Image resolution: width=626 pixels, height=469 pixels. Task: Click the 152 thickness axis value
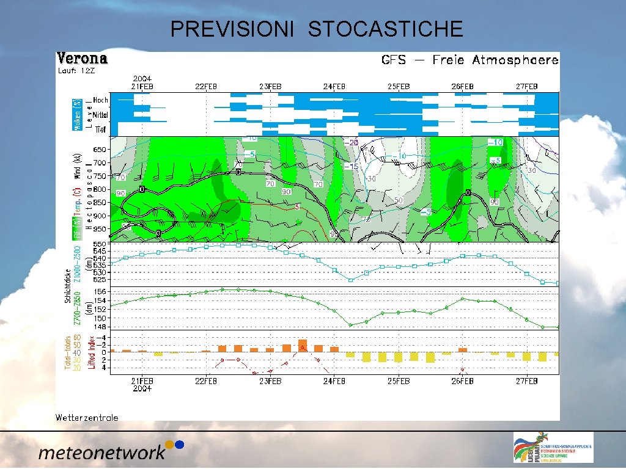pyautogui.click(x=100, y=310)
